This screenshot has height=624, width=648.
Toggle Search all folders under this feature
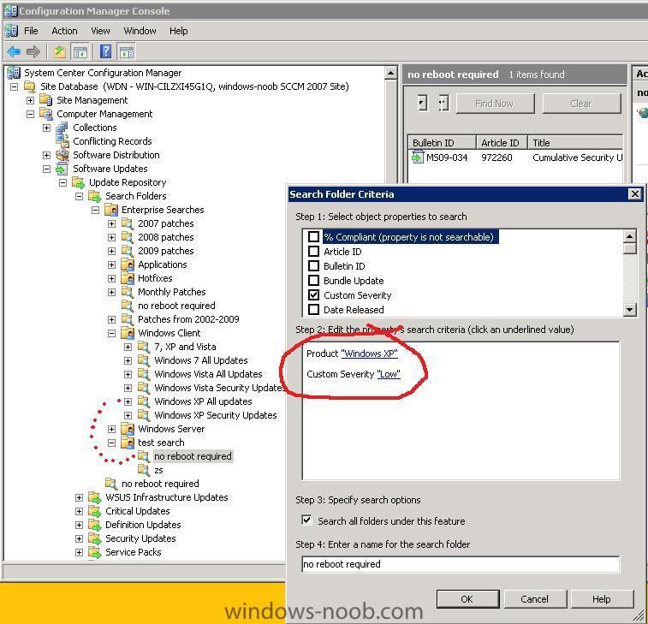(306, 520)
